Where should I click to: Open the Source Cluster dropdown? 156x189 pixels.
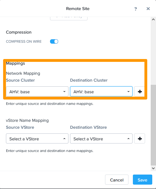[37, 91]
